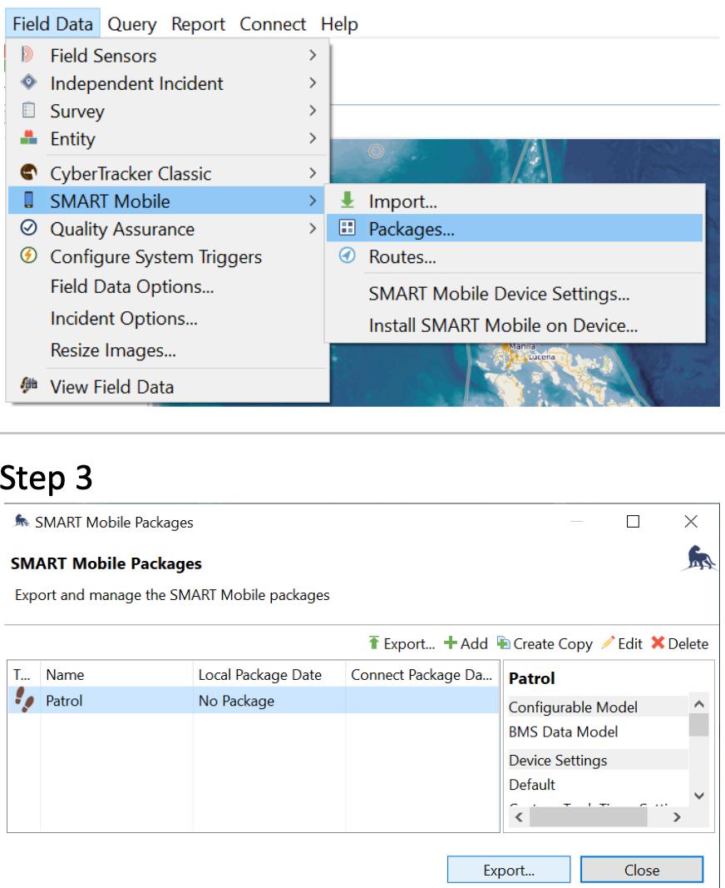
Task: Expand the SMART Mobile submenu arrow
Action: [313, 201]
